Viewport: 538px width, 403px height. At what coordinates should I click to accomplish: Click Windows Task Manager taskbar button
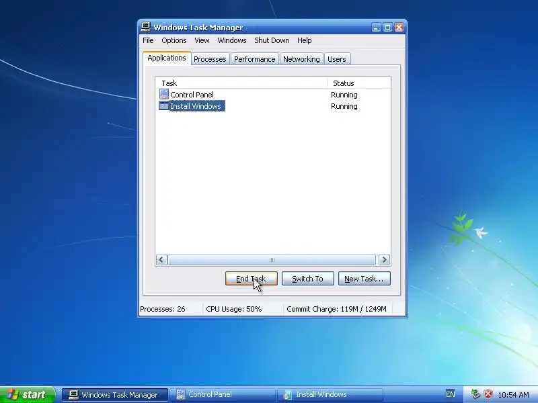pyautogui.click(x=114, y=395)
